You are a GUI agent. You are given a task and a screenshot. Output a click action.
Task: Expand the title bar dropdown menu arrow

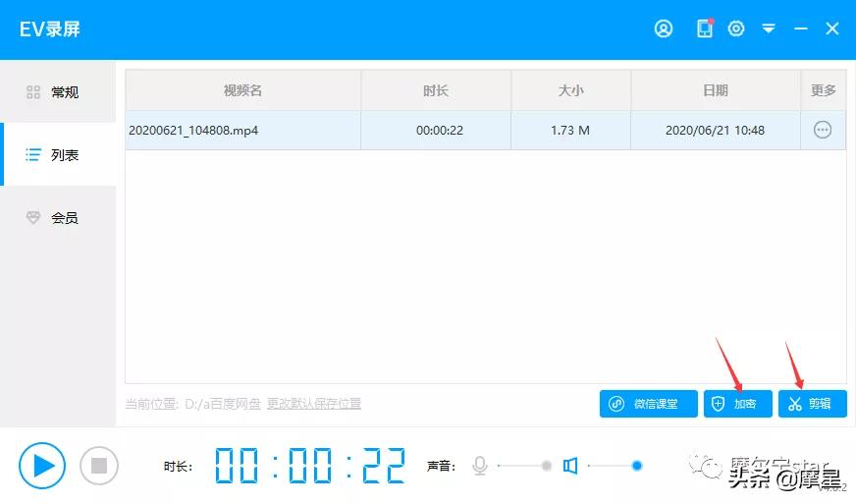769,28
